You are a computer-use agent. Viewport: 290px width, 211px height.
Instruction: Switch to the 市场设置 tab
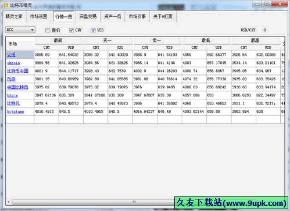[x=38, y=16]
